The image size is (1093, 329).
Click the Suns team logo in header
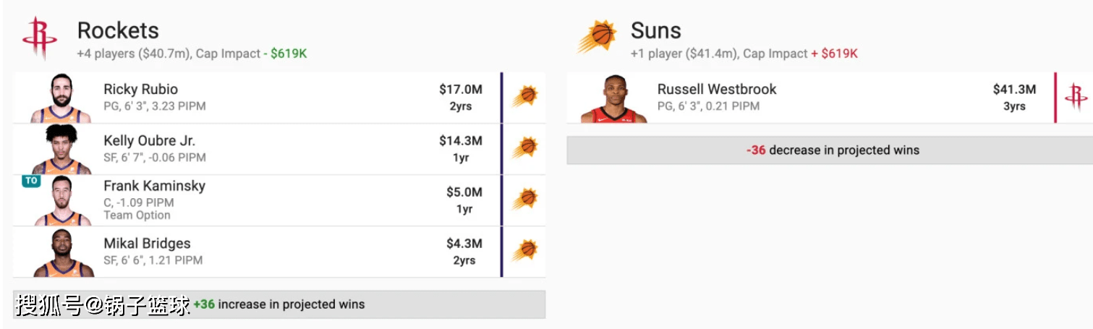click(x=597, y=36)
